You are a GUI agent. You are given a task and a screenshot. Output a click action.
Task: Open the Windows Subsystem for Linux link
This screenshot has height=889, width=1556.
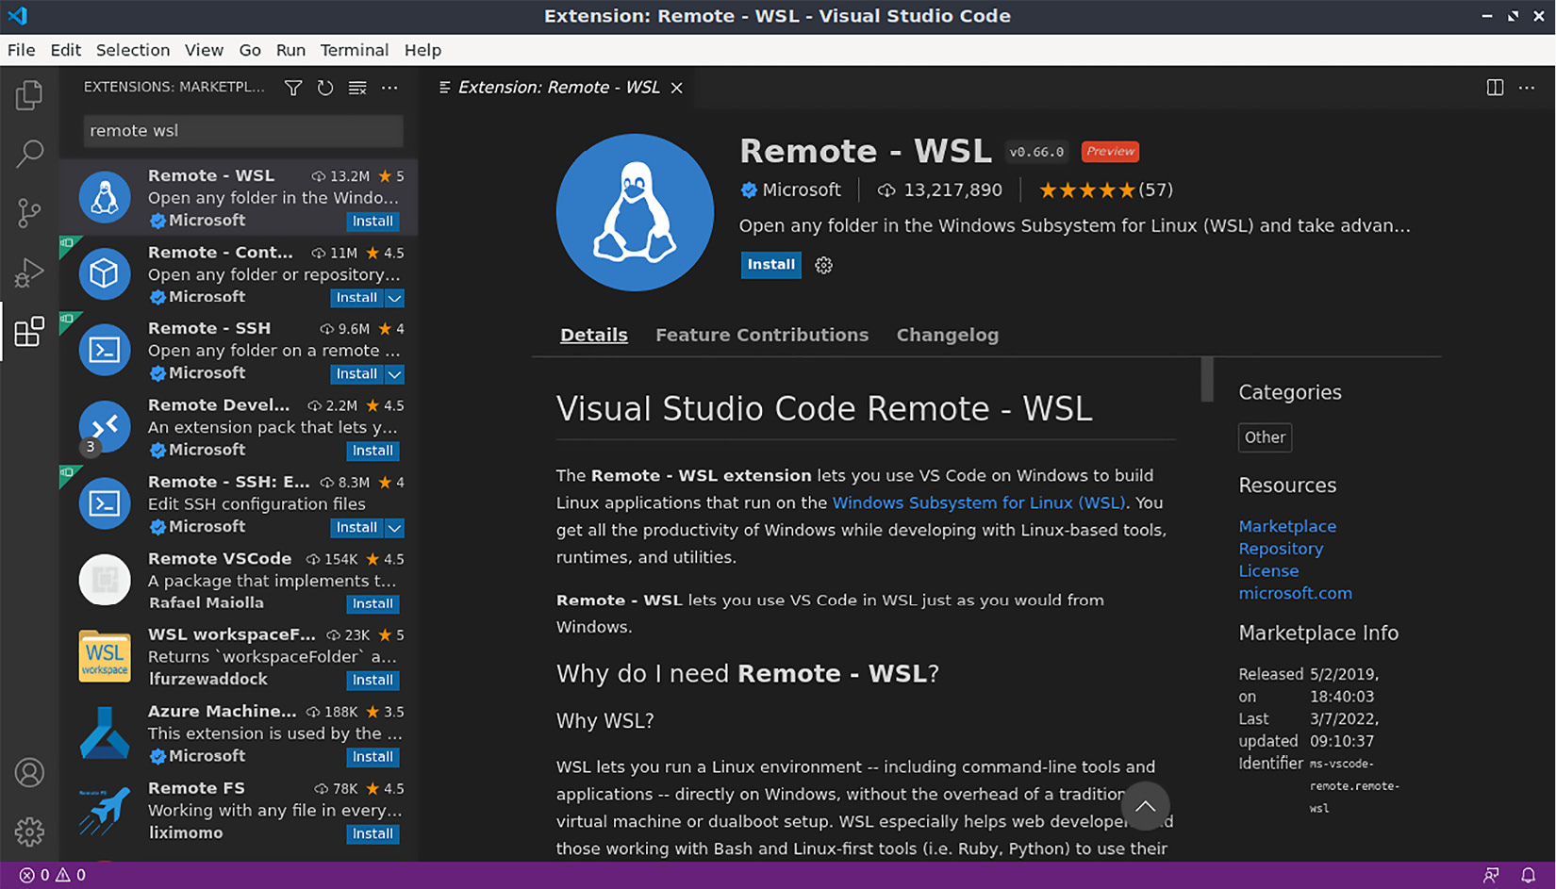pos(979,502)
